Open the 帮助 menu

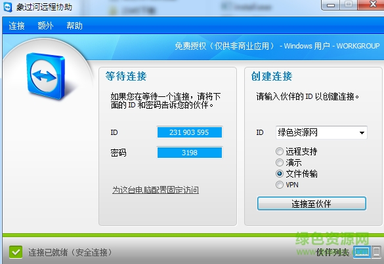coord(74,26)
